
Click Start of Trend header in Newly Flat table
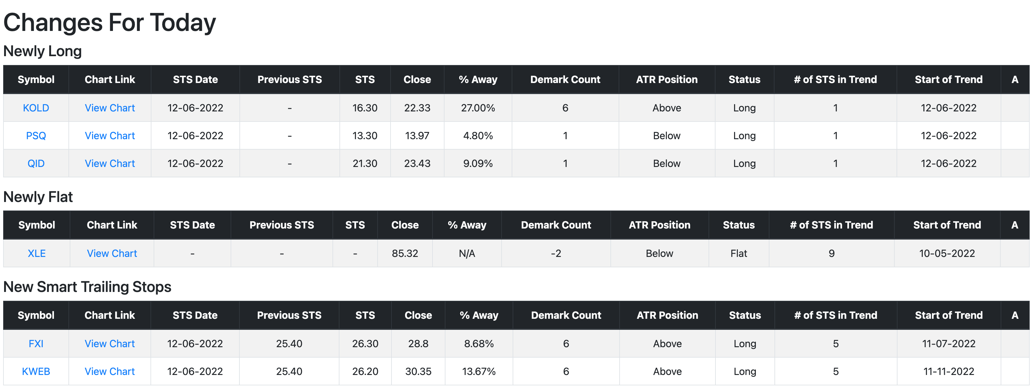(x=947, y=225)
